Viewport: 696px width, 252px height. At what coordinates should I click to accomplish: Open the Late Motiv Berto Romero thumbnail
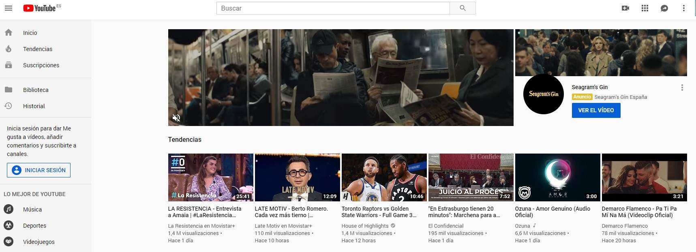(x=297, y=177)
